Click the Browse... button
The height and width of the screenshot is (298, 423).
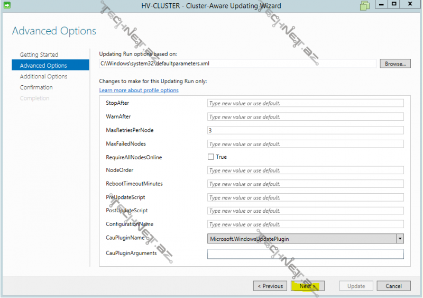[x=394, y=64]
